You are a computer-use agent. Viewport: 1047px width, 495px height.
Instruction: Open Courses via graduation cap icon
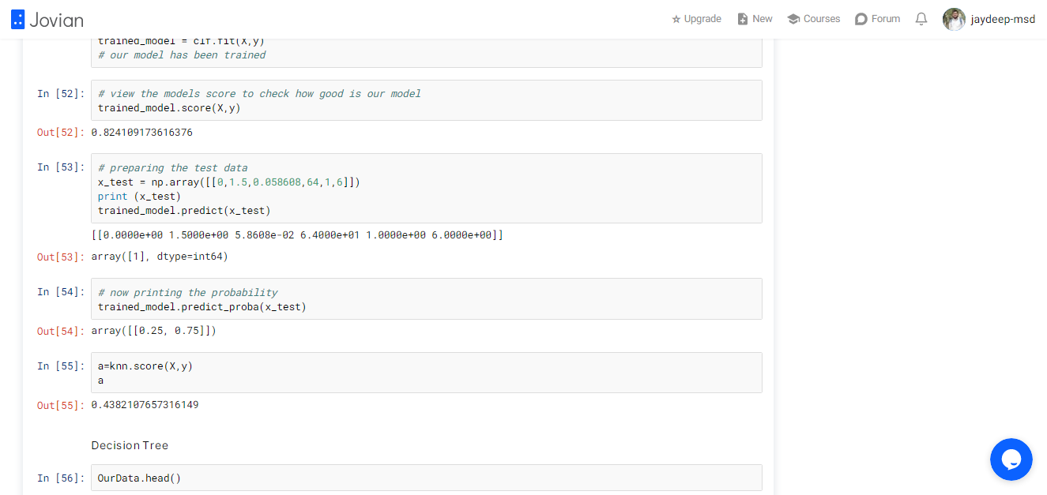click(793, 19)
